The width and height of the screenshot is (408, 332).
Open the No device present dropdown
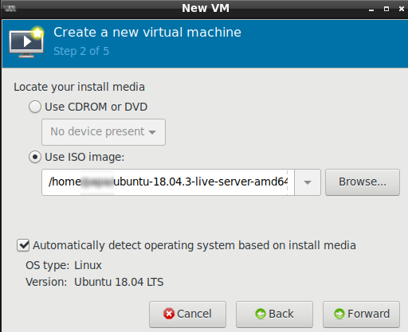click(x=104, y=132)
